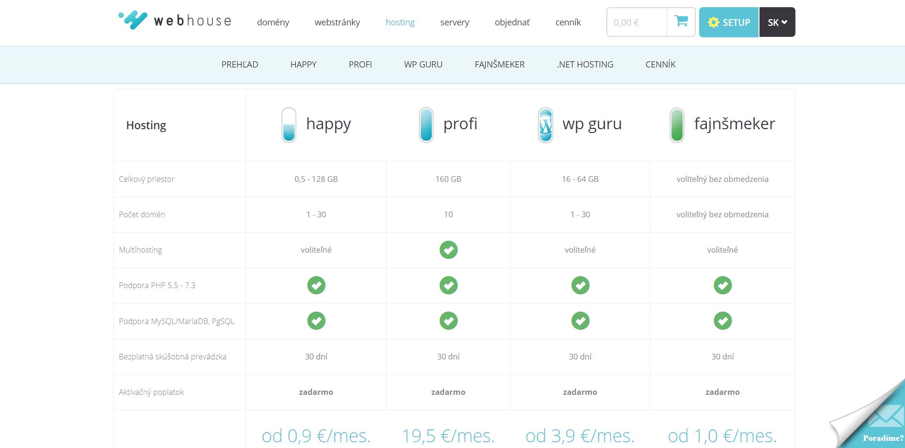905x448 pixels.
Task: Click the 0,5 - 128 GB cell
Action: 316,179
